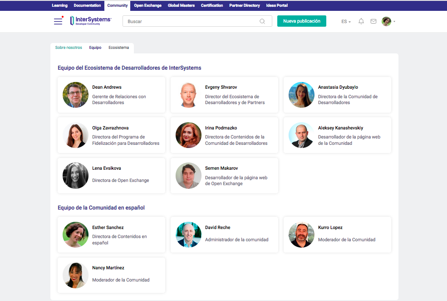Click Irina Podmazko's profile photo
The height and width of the screenshot is (301, 447).
[x=188, y=135]
